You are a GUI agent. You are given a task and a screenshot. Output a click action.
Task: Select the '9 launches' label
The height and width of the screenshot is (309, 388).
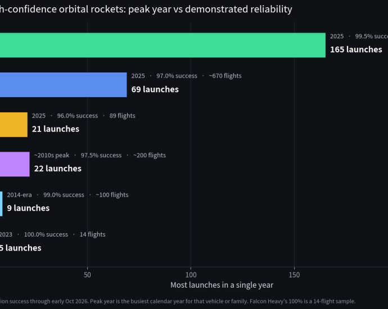(x=28, y=208)
